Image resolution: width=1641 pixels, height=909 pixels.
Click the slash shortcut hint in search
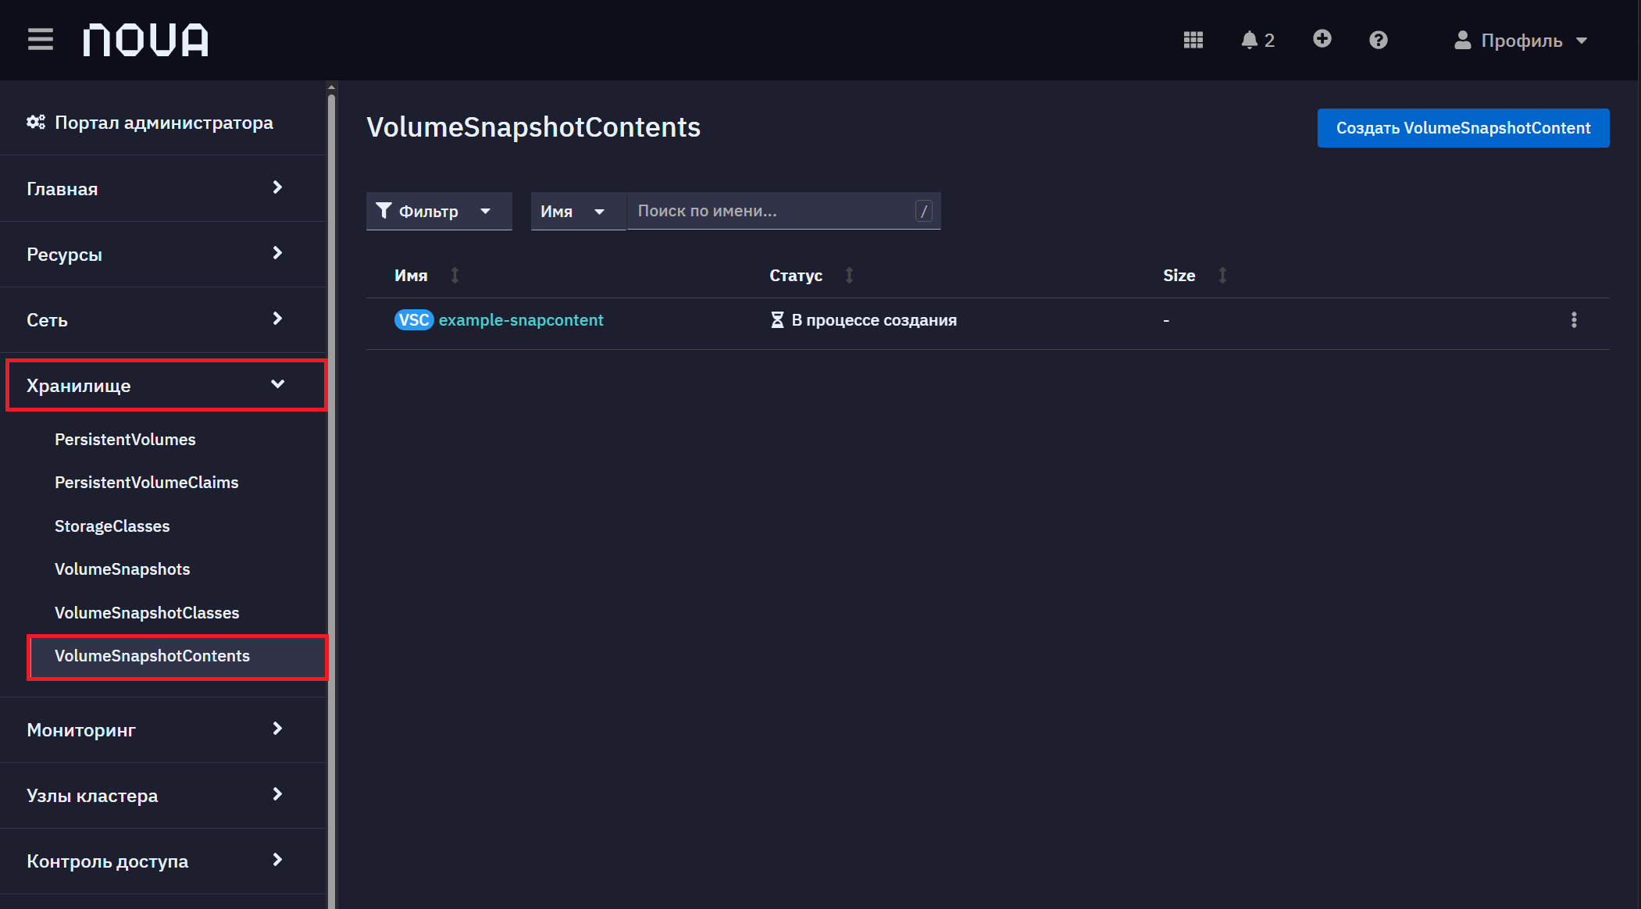[923, 211]
